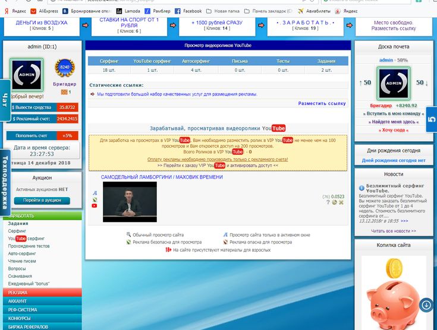Expand the РЕКЛАМА menu section
The image size is (437, 330).
18,293
